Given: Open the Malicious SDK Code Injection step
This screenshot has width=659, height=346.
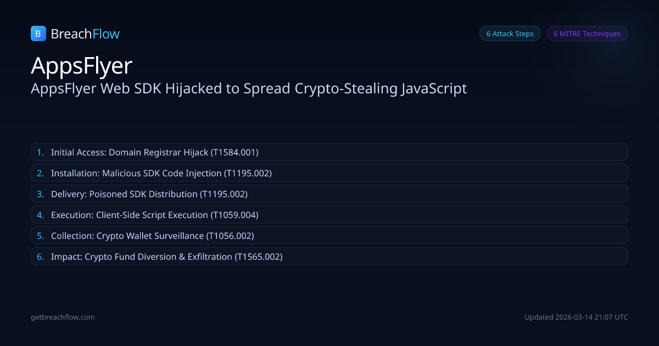Looking at the screenshot, I should click(x=161, y=173).
